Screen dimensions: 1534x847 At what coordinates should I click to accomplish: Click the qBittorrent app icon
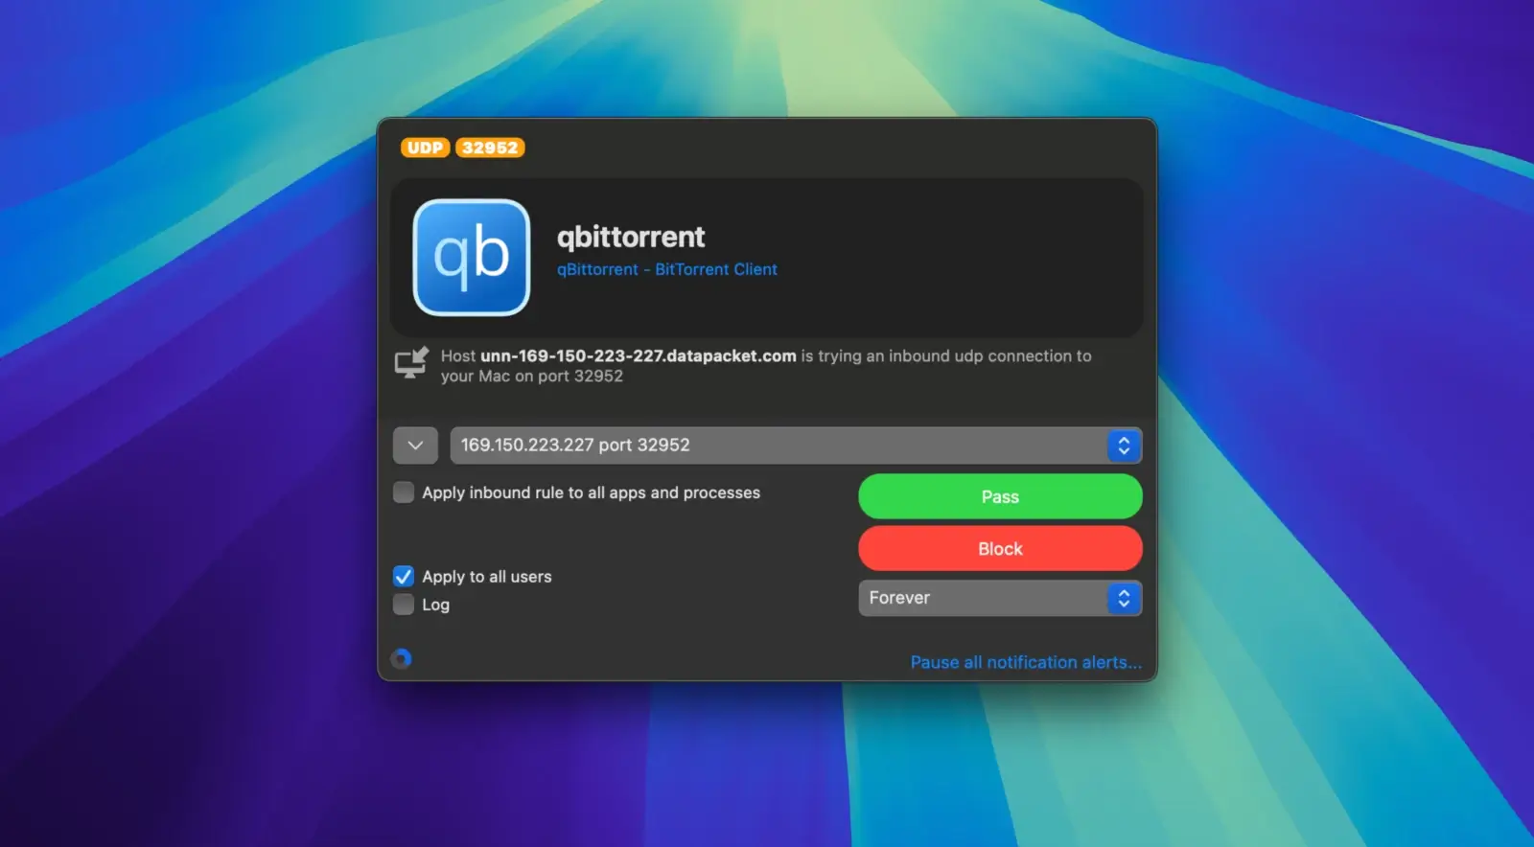click(471, 257)
